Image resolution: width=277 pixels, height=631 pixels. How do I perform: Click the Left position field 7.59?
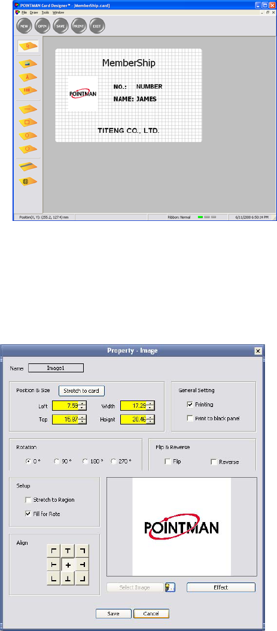point(66,405)
